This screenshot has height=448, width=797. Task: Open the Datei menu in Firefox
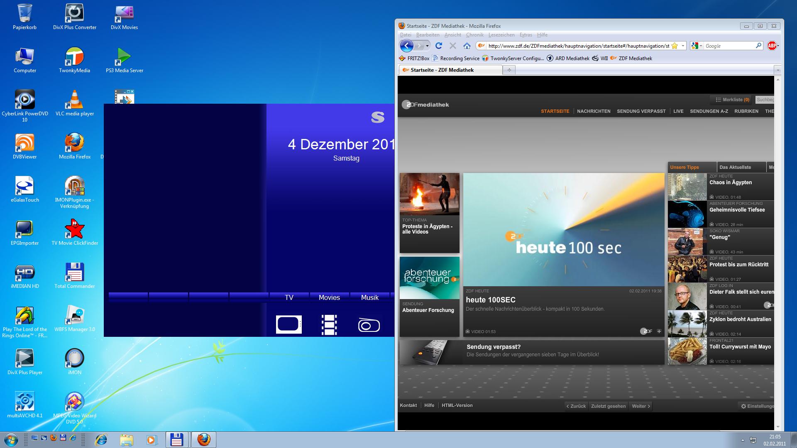click(x=406, y=35)
